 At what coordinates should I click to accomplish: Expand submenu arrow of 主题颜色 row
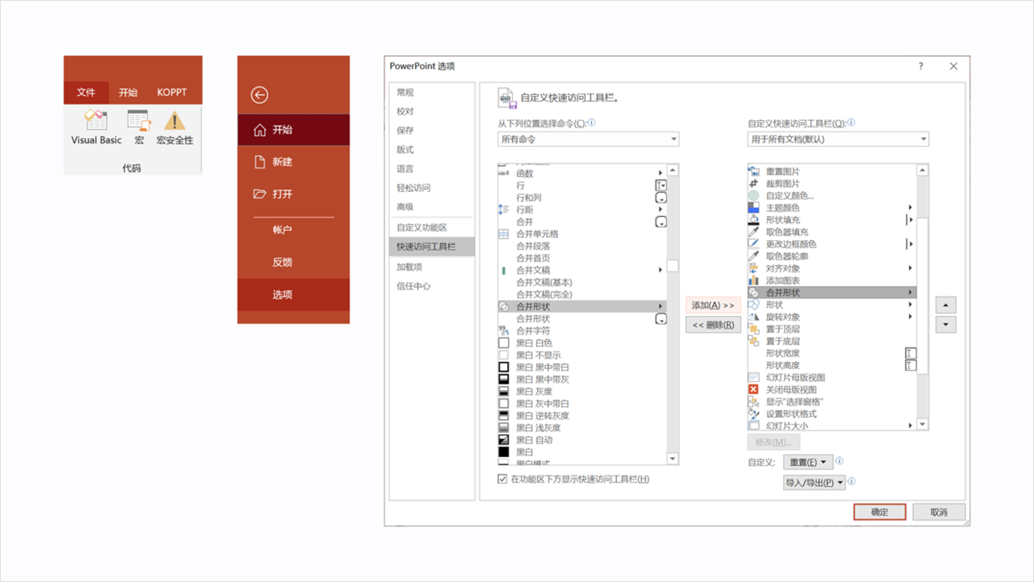(910, 208)
